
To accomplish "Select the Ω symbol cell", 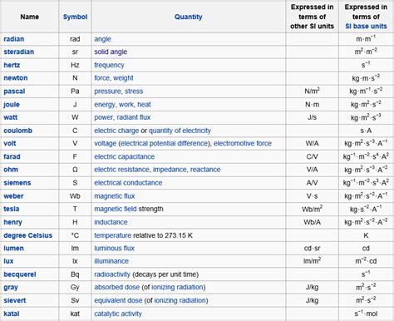I will click(75, 170).
